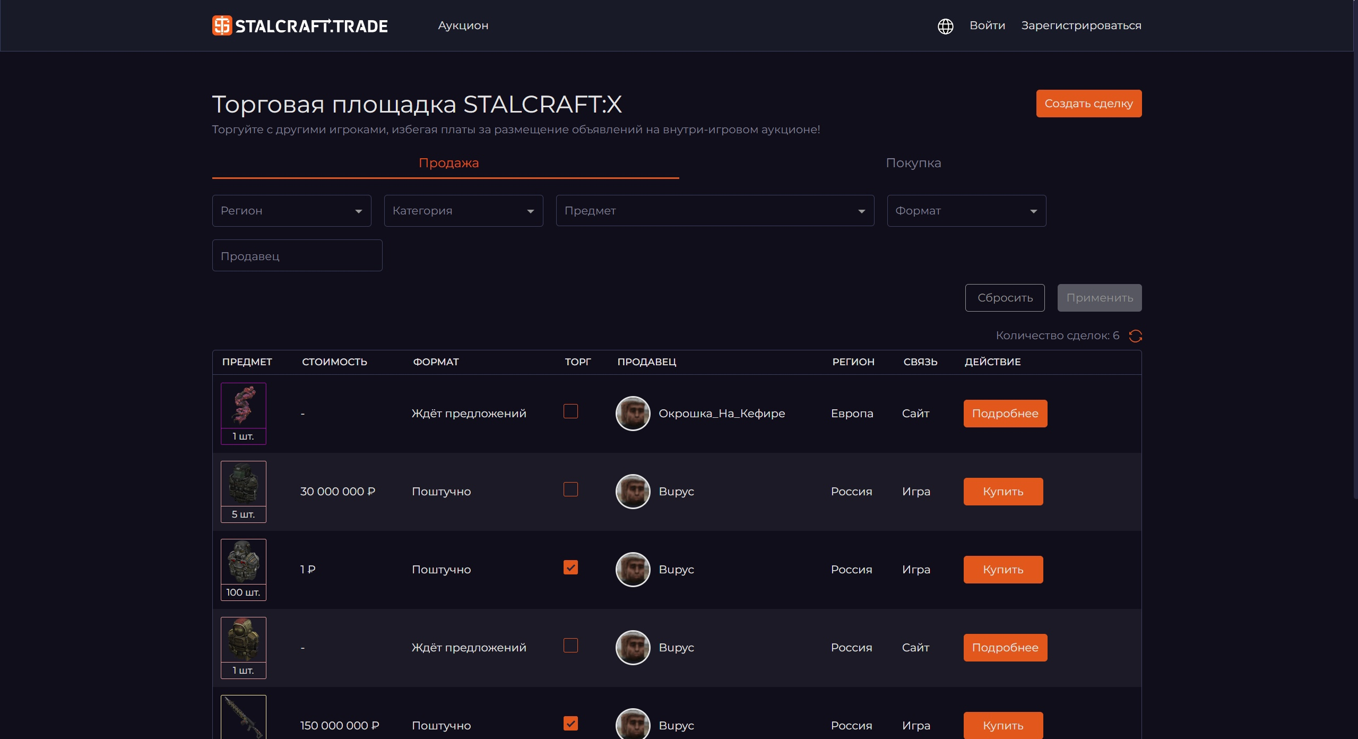Viewport: 1358px width, 739px height.
Task: Open Аукцион in the top navigation
Action: pyautogui.click(x=463, y=25)
